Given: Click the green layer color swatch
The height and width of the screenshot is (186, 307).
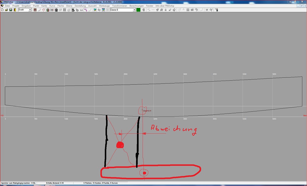Looking at the screenshot, I should (x=138, y=10).
